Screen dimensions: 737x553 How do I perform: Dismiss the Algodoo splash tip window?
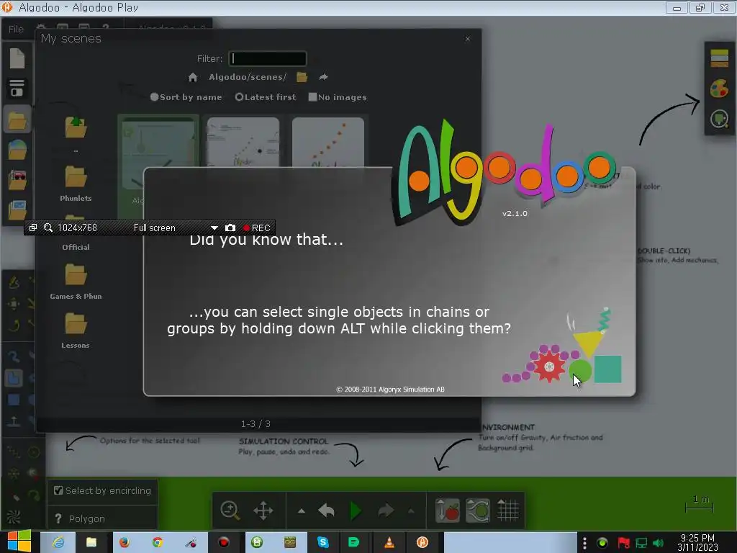(389, 282)
